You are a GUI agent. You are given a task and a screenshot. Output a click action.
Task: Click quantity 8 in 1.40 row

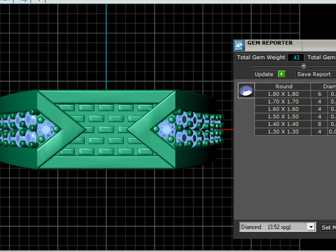319,124
